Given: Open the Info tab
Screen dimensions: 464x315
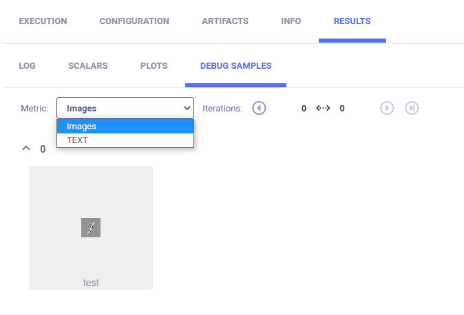Looking at the screenshot, I should [x=291, y=21].
